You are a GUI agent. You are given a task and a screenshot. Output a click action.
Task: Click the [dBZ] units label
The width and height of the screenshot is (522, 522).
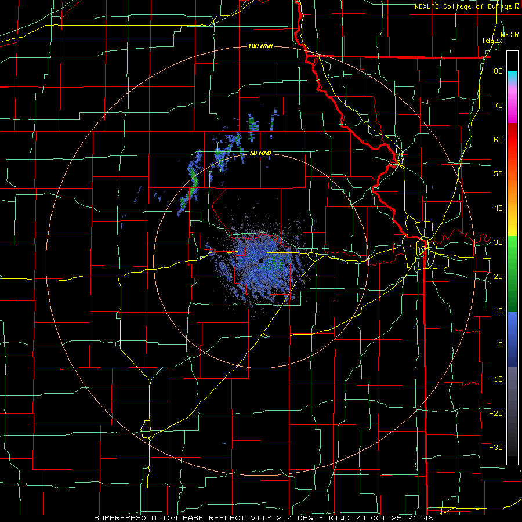coord(492,41)
